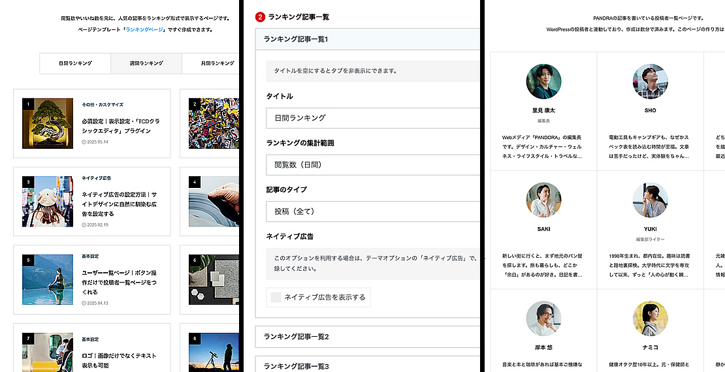Click SHO's profile avatar
This screenshot has width=725, height=372.
point(650,82)
